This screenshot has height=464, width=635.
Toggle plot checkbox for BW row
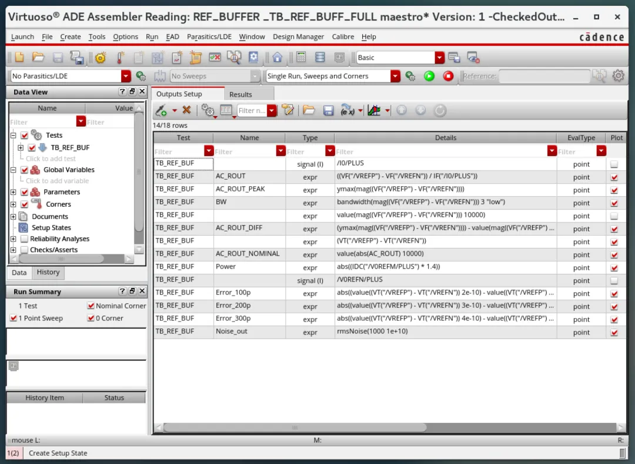coord(614,203)
